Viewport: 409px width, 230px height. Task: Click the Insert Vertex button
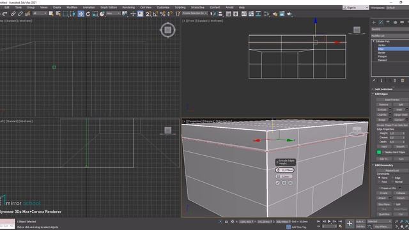click(x=392, y=100)
